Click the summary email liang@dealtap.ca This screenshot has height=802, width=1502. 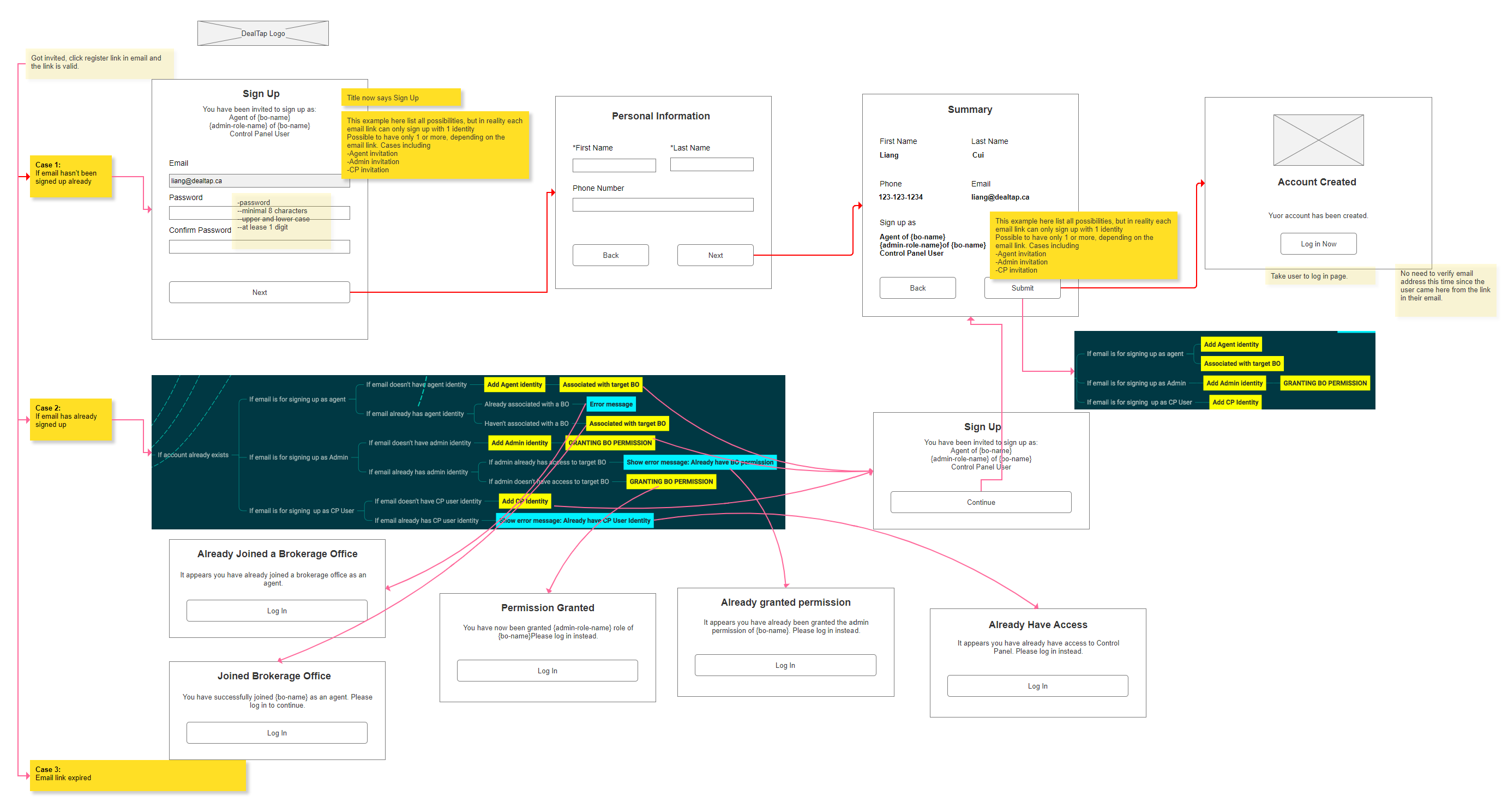click(1000, 197)
